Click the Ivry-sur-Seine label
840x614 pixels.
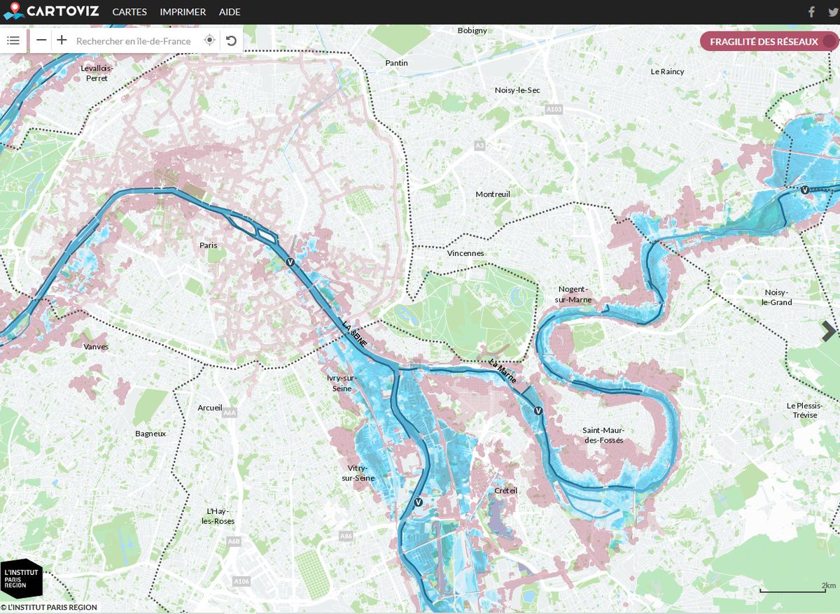(342, 383)
